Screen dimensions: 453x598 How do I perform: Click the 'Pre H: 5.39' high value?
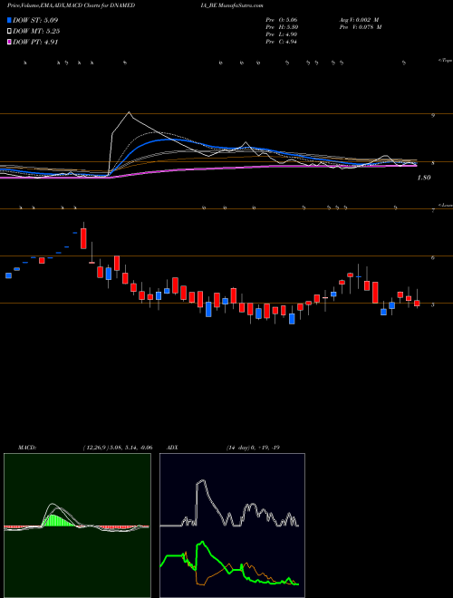(x=282, y=27)
